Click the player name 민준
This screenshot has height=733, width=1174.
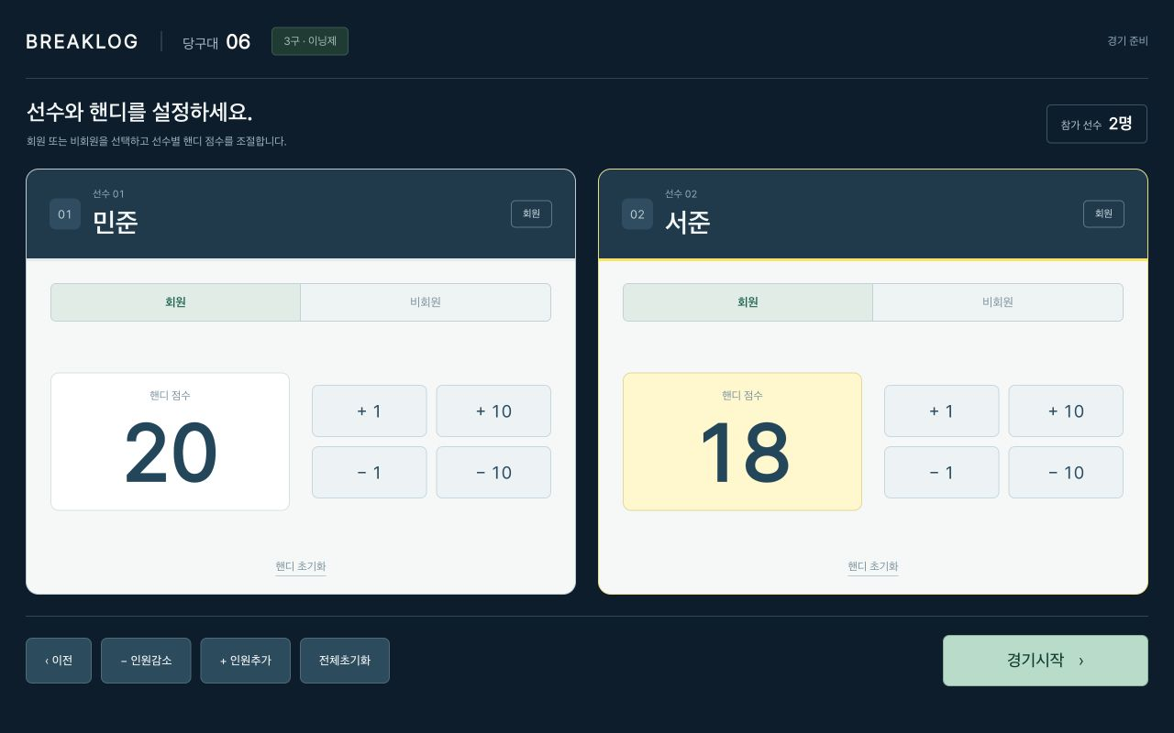point(116,222)
